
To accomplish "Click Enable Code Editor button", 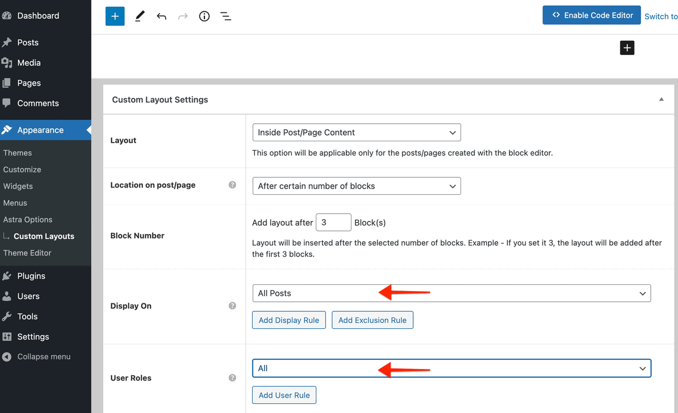I will pos(592,15).
